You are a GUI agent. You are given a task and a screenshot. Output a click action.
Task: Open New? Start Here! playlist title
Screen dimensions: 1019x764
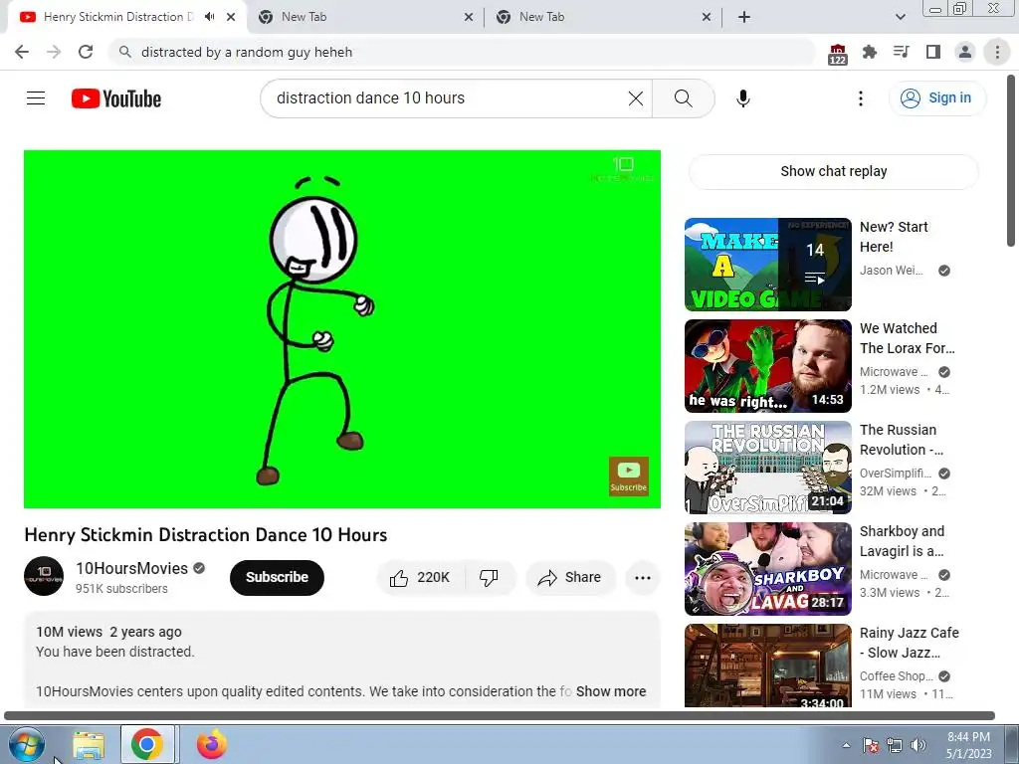894,237
